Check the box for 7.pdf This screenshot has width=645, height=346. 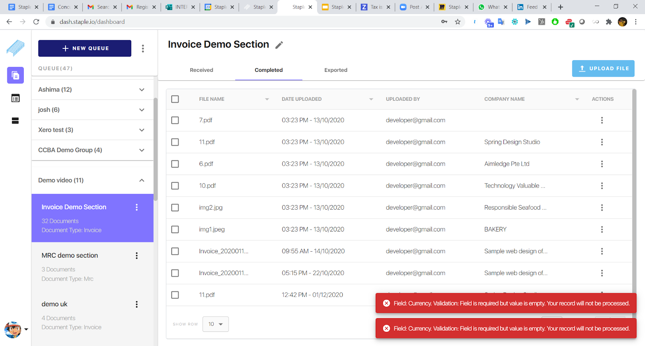pyautogui.click(x=175, y=120)
